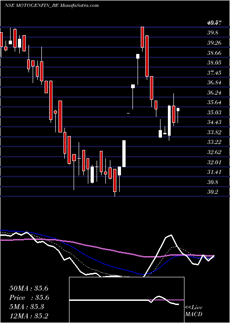
Task: Click the 37.45 price axis label
Action: (x=214, y=73)
